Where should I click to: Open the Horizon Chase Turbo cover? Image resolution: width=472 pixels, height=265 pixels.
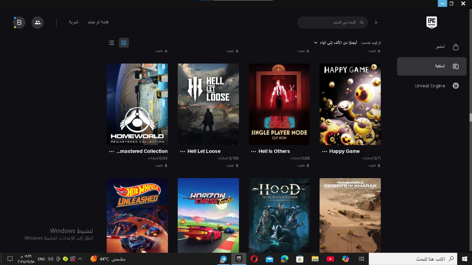208,215
